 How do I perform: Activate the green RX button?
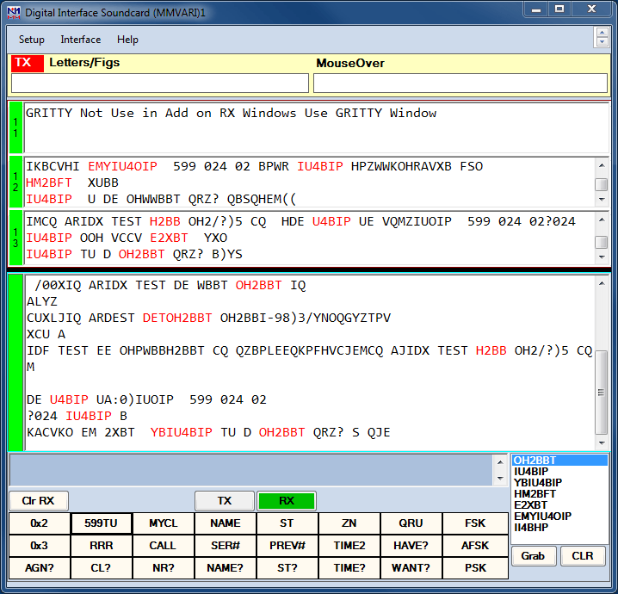pyautogui.click(x=287, y=500)
